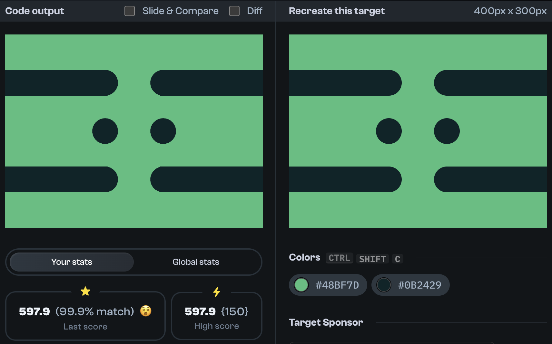Enable the Diff comparison mode
The height and width of the screenshot is (344, 552).
[x=234, y=11]
